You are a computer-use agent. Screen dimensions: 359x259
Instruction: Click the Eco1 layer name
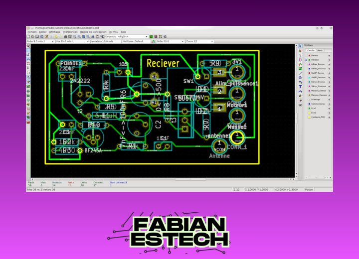(x=314, y=108)
